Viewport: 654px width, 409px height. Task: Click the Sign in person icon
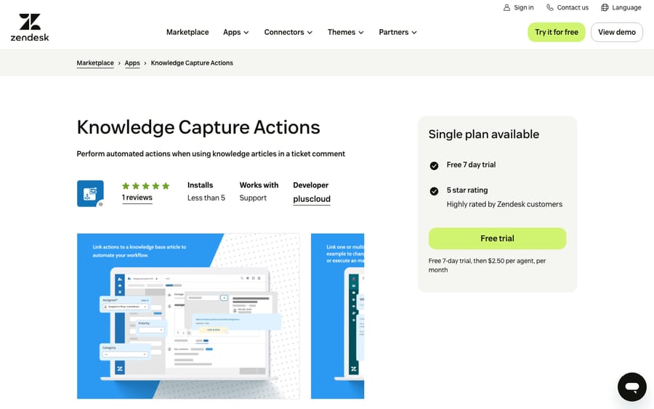coord(506,7)
